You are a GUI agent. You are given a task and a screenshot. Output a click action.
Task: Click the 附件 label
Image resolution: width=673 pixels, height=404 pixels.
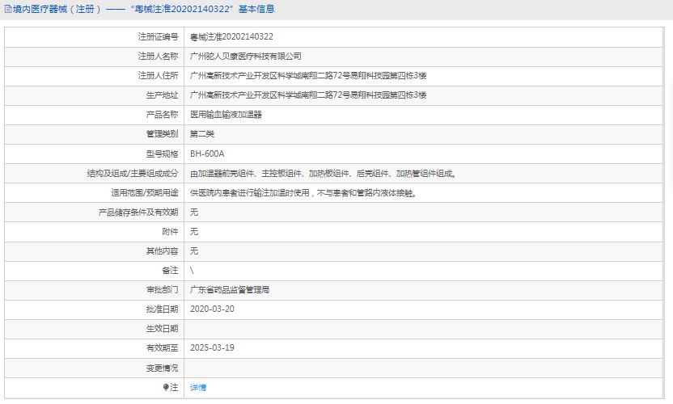pyautogui.click(x=170, y=232)
